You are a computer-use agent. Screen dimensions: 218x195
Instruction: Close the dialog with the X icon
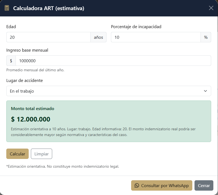coord(211,8)
